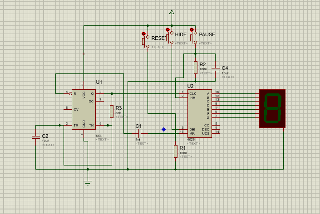Click the 68k value of R3
Image resolution: width=320 pixels, height=214 pixels.
118,113
